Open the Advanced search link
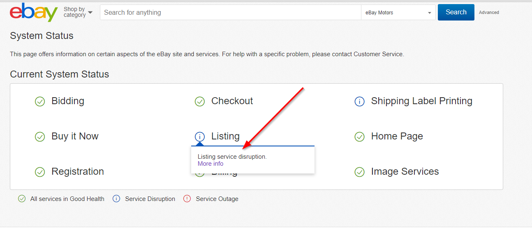532x235 pixels. coord(489,13)
